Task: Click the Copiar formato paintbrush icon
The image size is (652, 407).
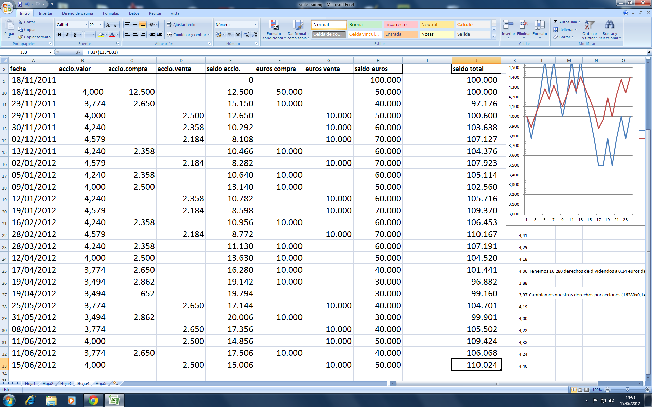Action: (21, 37)
